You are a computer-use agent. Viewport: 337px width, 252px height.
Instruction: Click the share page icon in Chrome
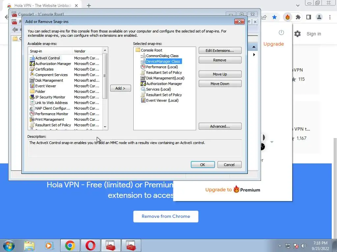click(264, 17)
